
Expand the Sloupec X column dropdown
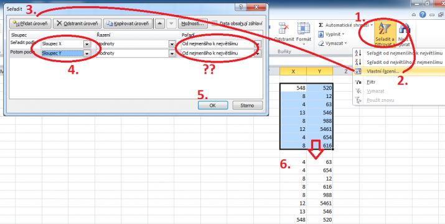87,44
